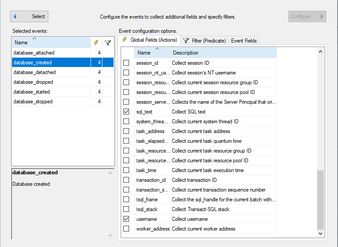Check the session resource group ID box

(126, 82)
